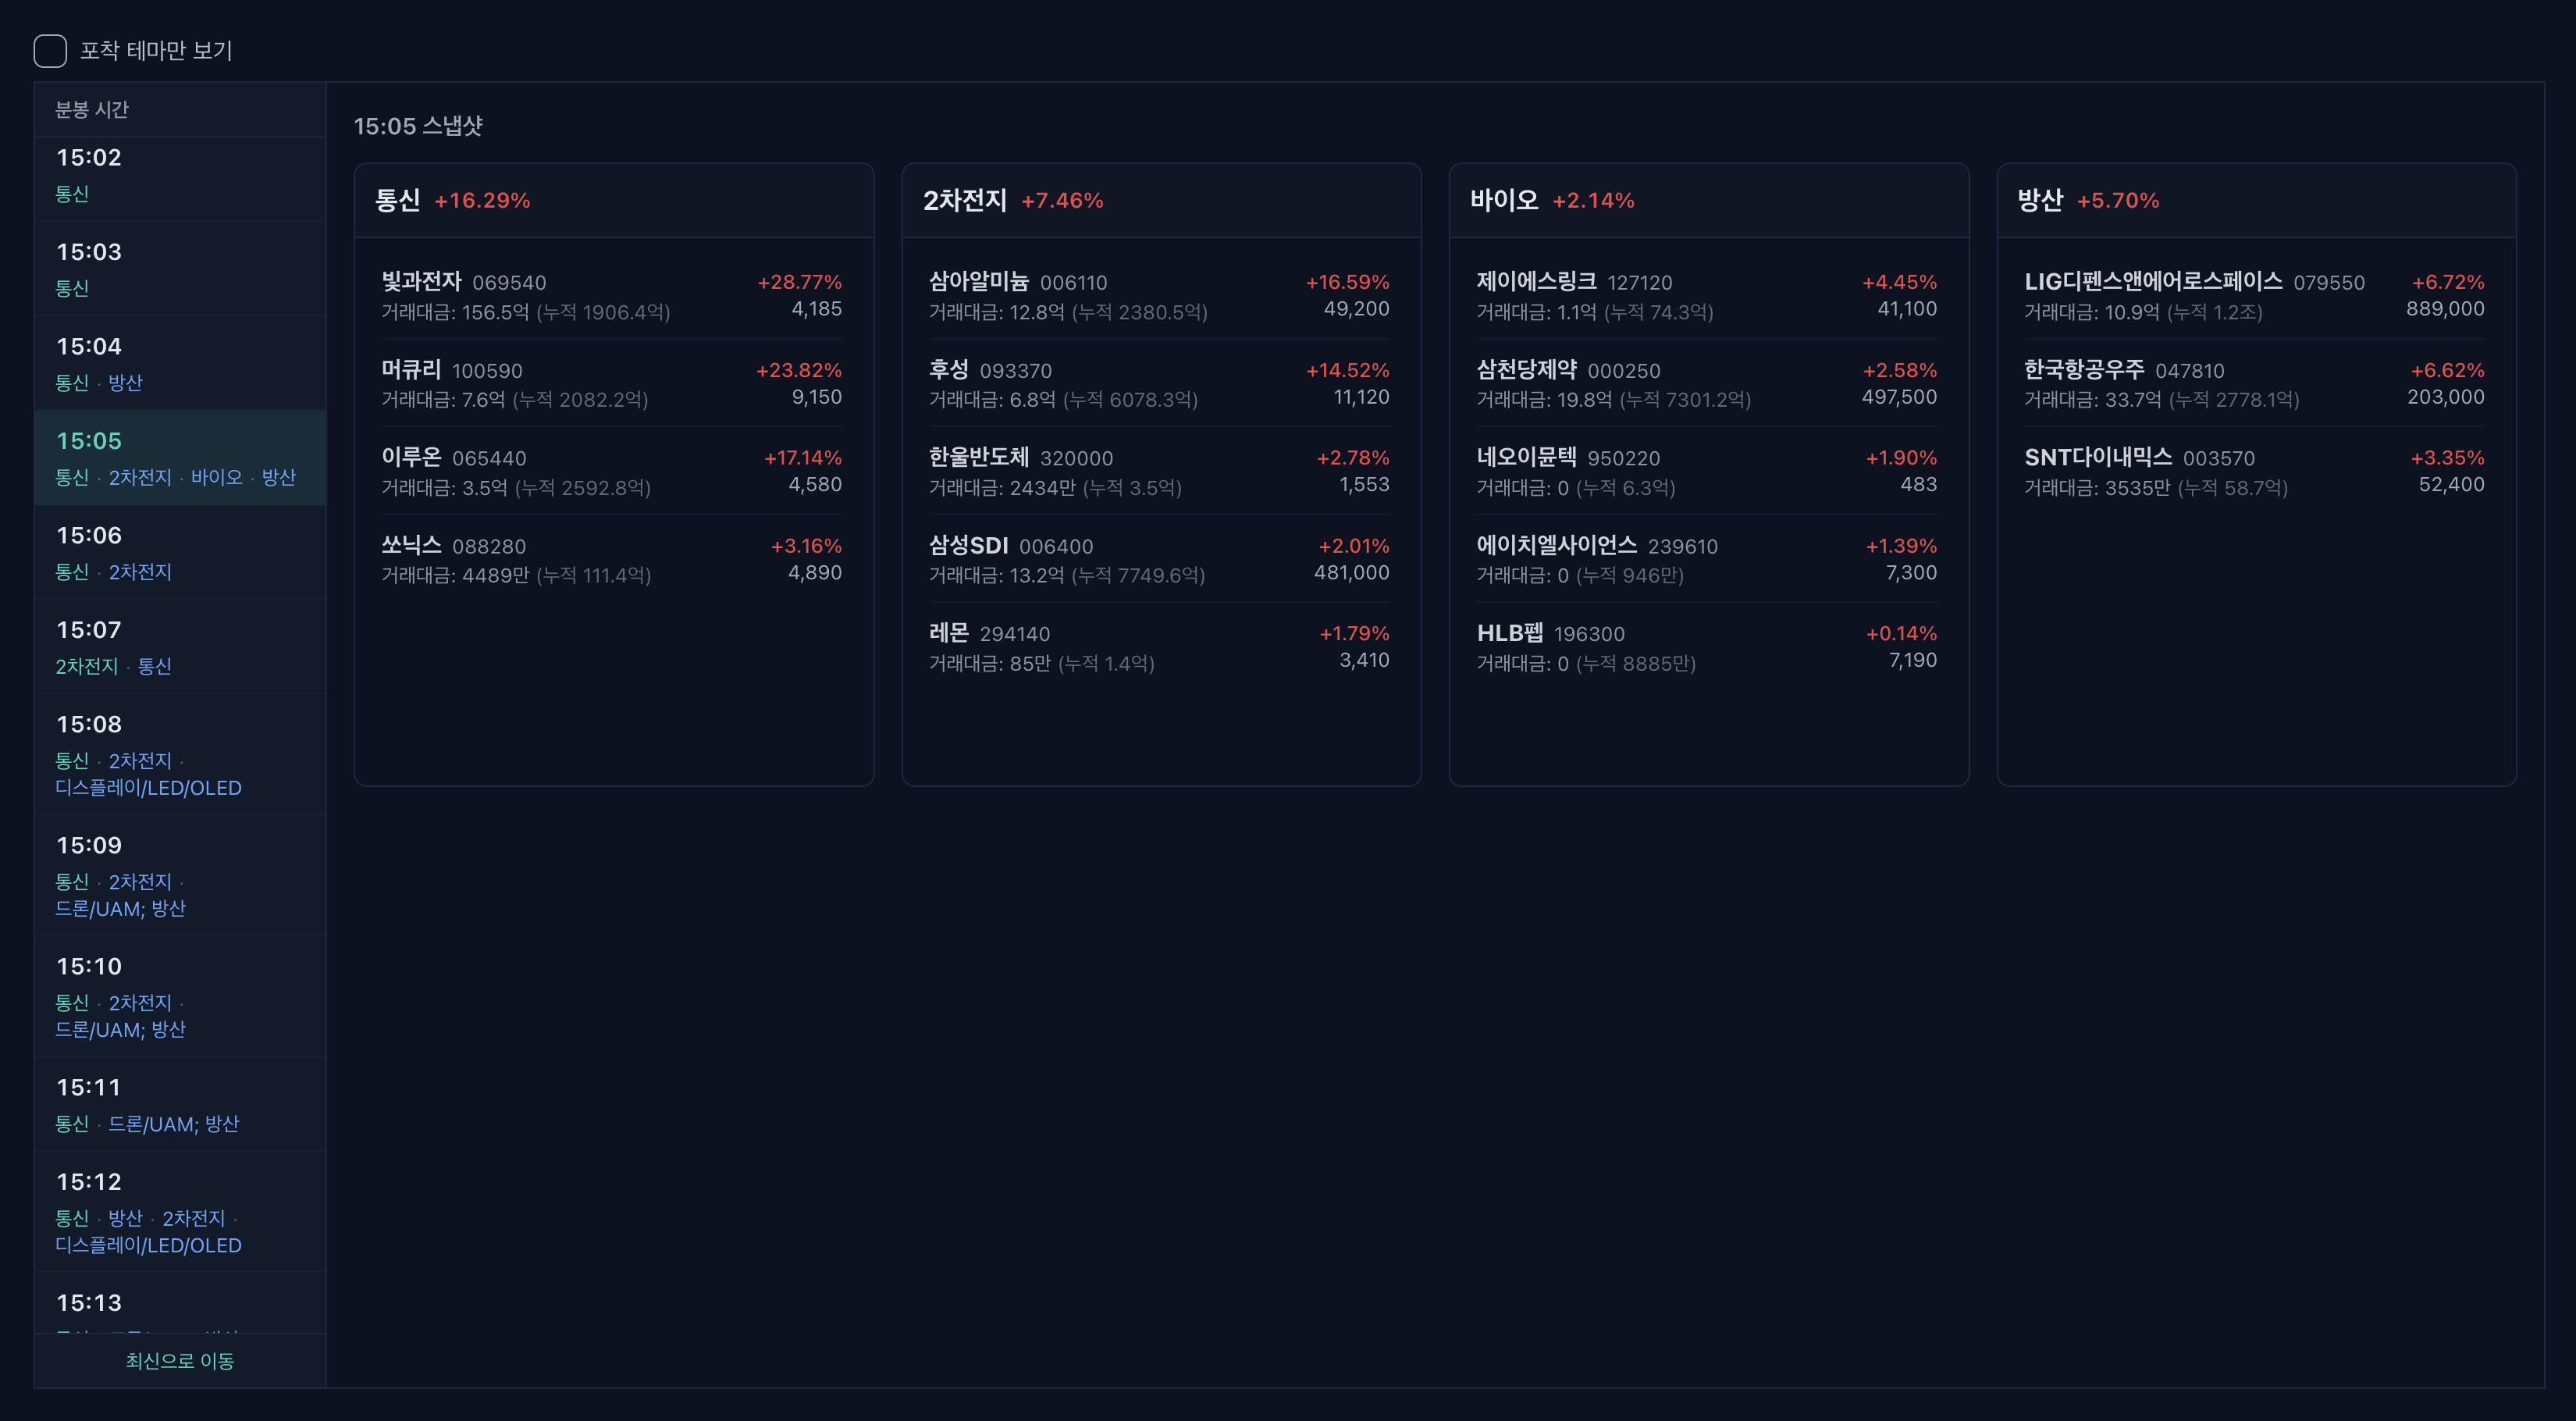Switch to the 15:06 snapshot

tap(180, 553)
